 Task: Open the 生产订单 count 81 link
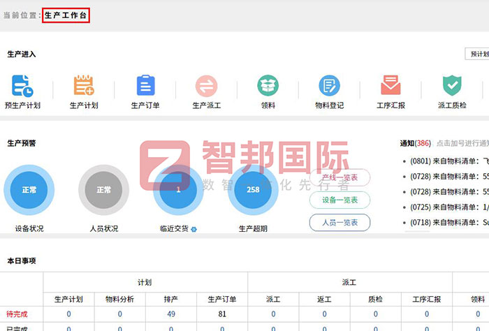tap(222, 314)
